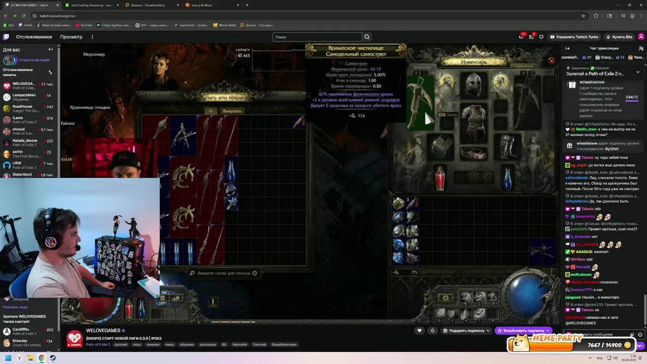Click the Twitch logo home icon
The width and height of the screenshot is (647, 364).
point(6,37)
